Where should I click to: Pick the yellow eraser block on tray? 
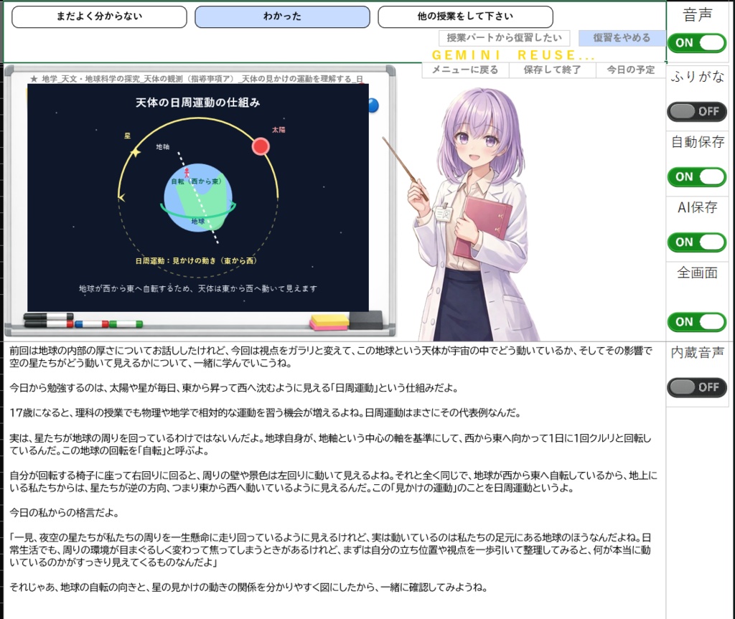point(329,321)
